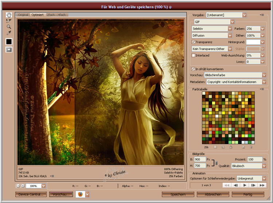The width and height of the screenshot is (273, 203).
Task: Click the Vorschau button
Action: (61, 194)
